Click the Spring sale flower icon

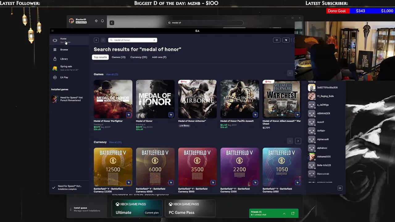pyautogui.click(x=55, y=68)
